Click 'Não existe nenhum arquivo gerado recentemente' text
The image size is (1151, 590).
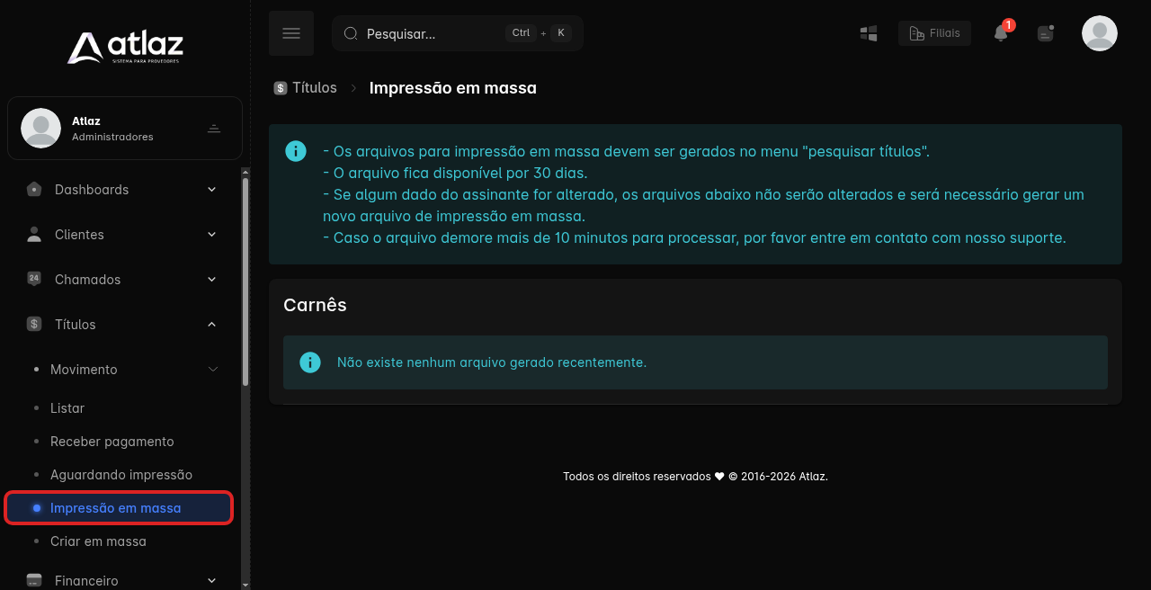tap(492, 362)
